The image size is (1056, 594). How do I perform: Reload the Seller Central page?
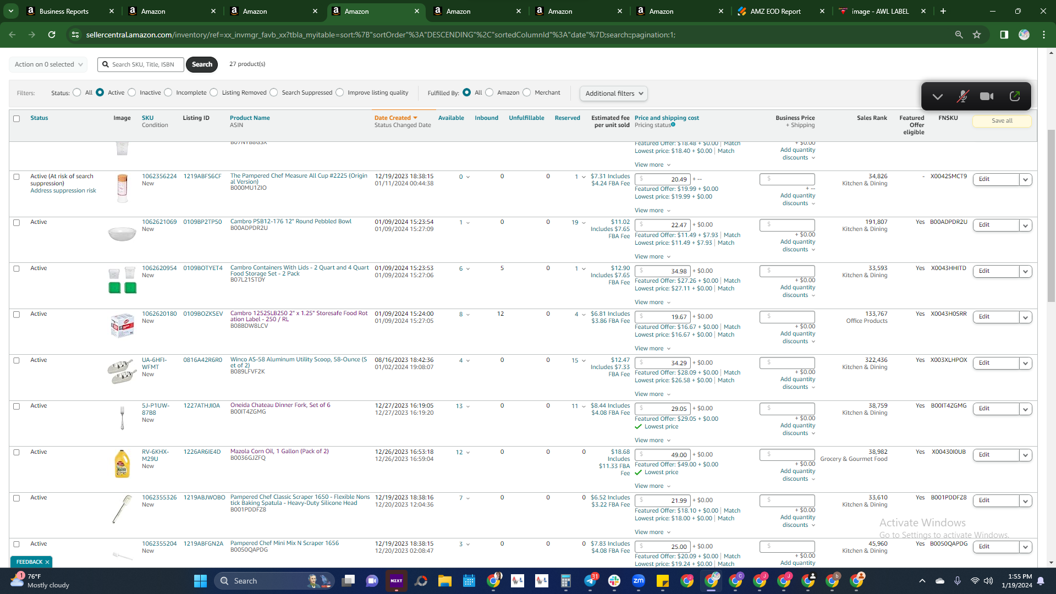click(52, 35)
